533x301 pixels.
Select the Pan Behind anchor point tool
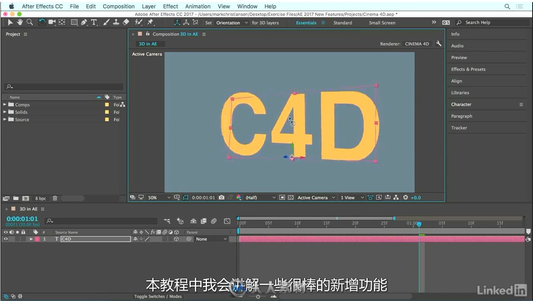(62, 22)
